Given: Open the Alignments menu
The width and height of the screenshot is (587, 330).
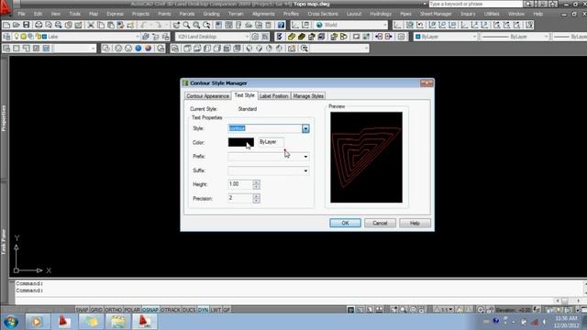Looking at the screenshot, I should (263, 14).
